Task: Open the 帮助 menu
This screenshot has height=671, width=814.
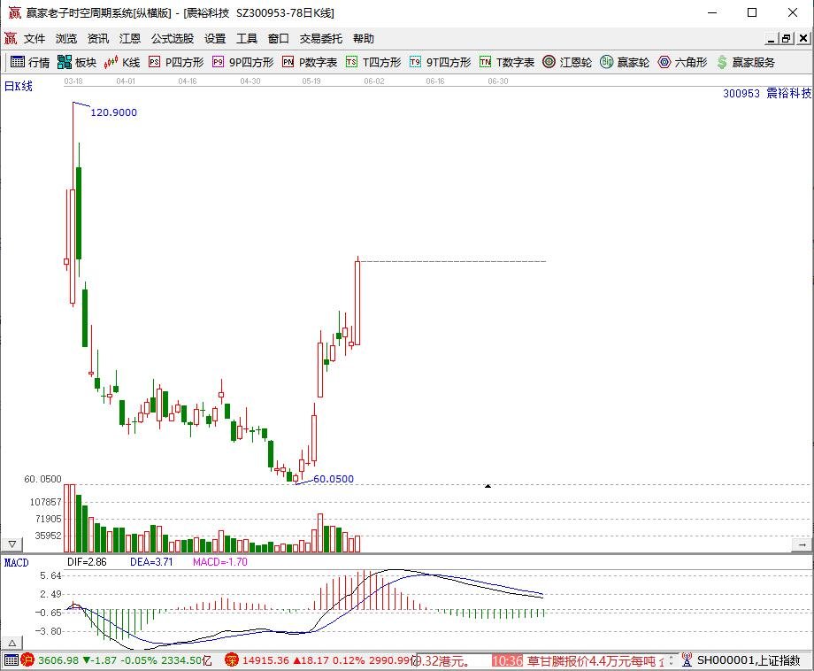Action: tap(364, 38)
